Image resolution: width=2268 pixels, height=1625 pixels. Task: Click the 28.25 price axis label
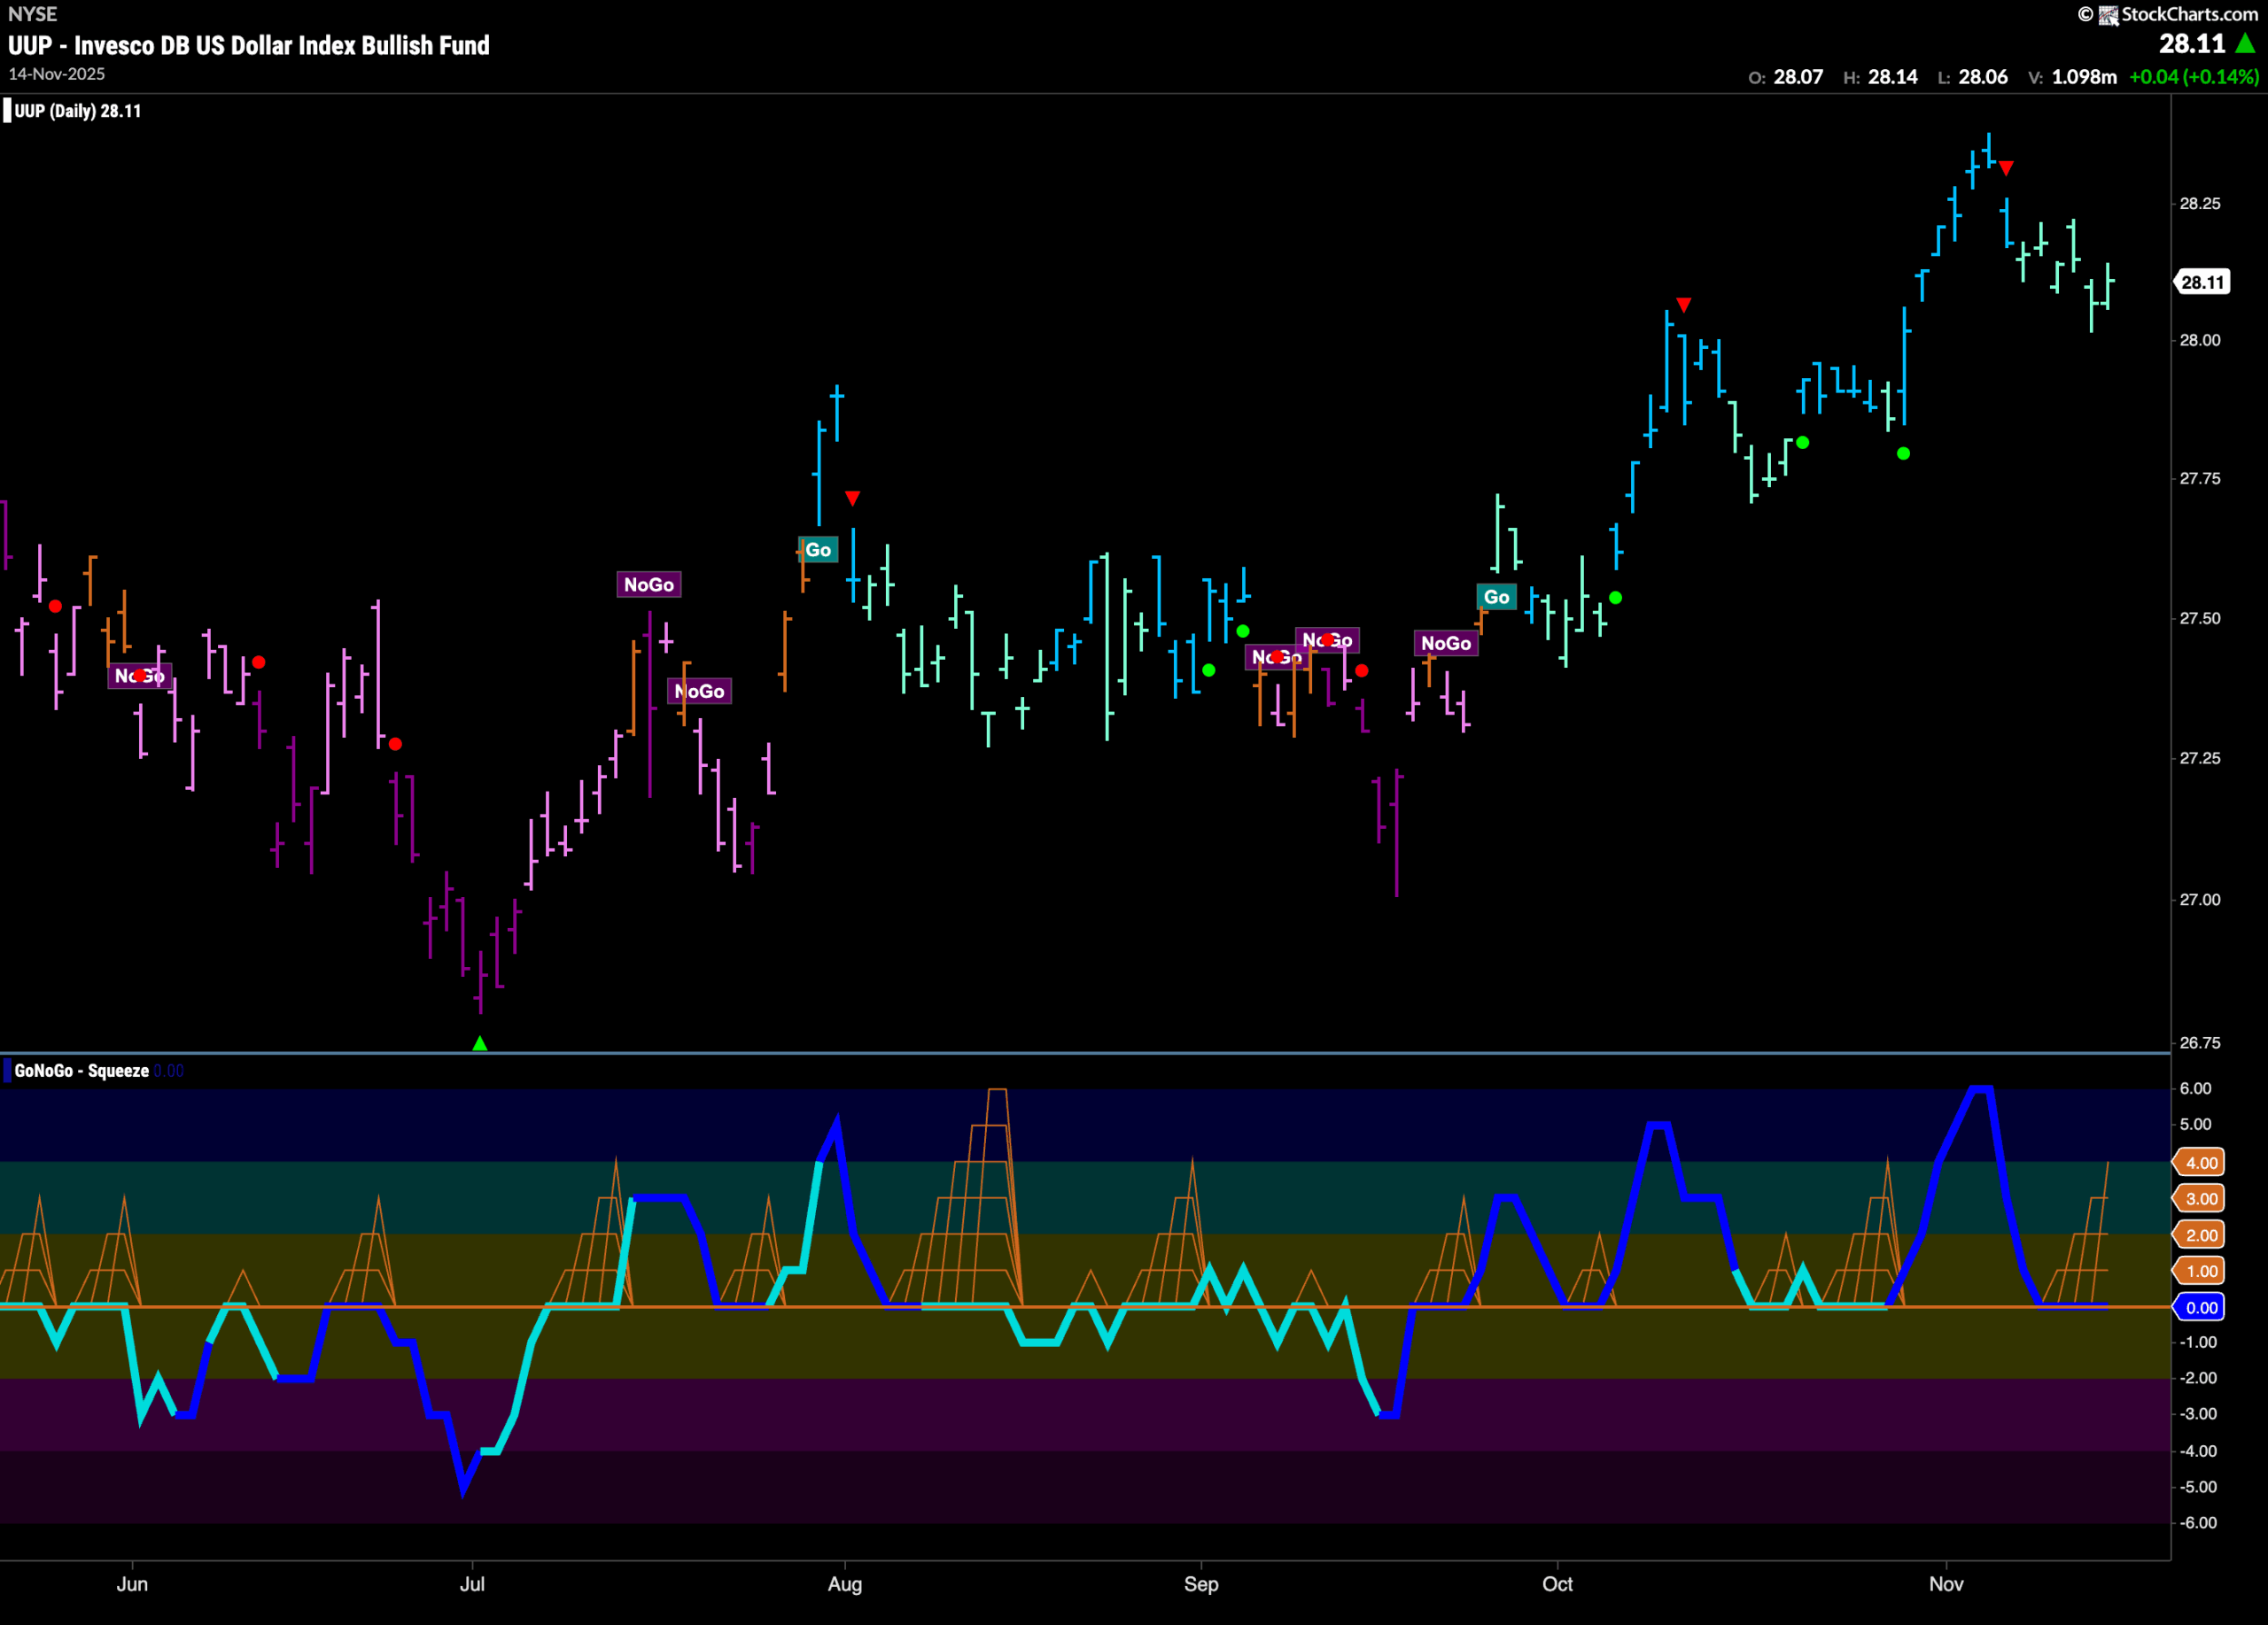2200,204
